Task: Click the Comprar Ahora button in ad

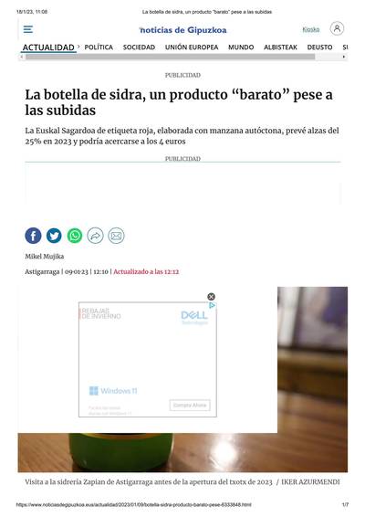Action: pyautogui.click(x=190, y=406)
